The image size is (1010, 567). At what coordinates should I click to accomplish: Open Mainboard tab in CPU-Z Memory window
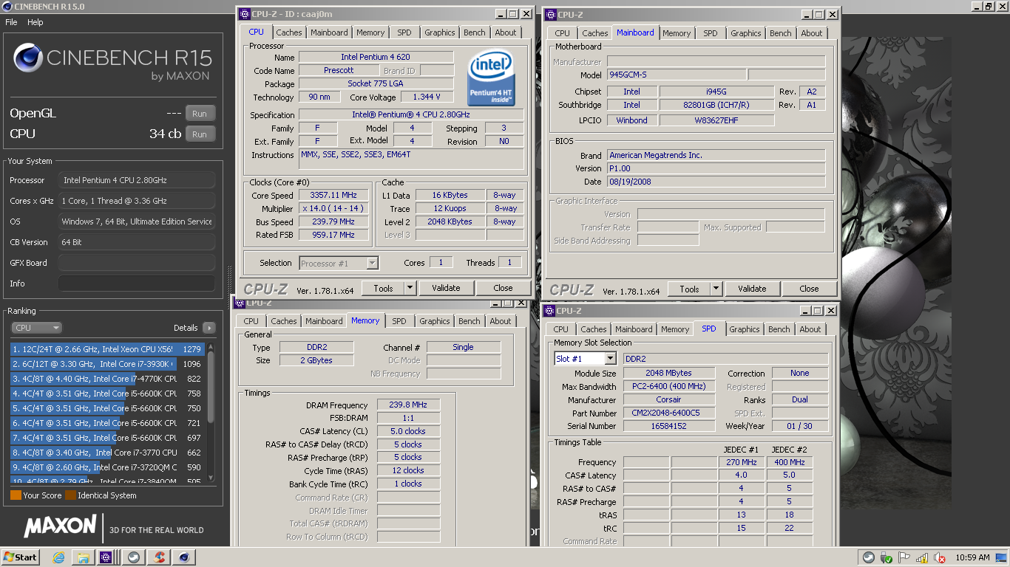(324, 321)
